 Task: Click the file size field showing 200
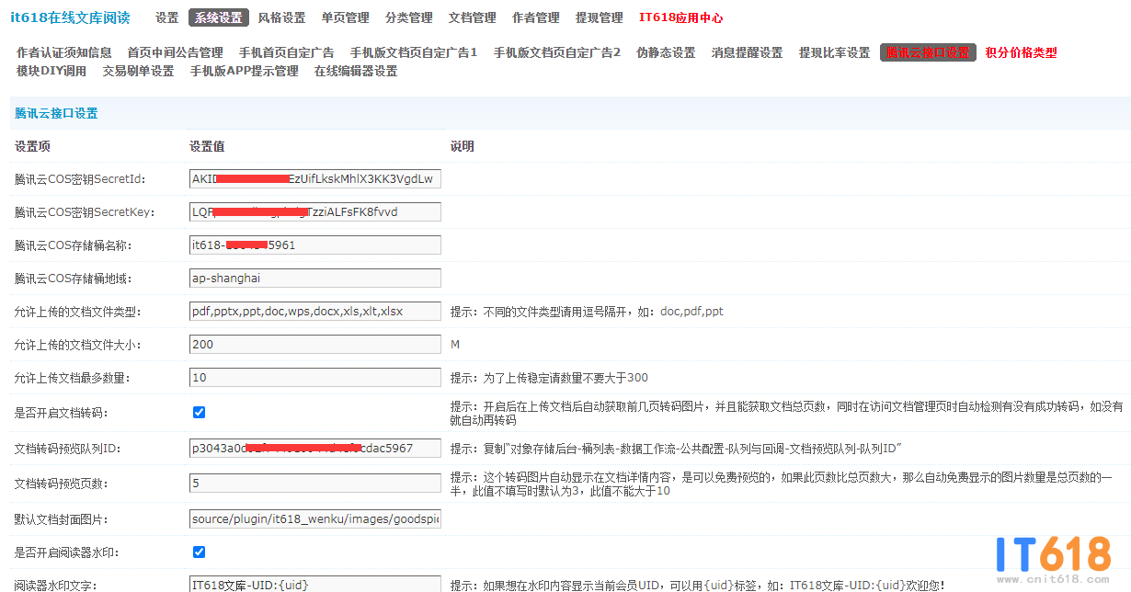314,344
